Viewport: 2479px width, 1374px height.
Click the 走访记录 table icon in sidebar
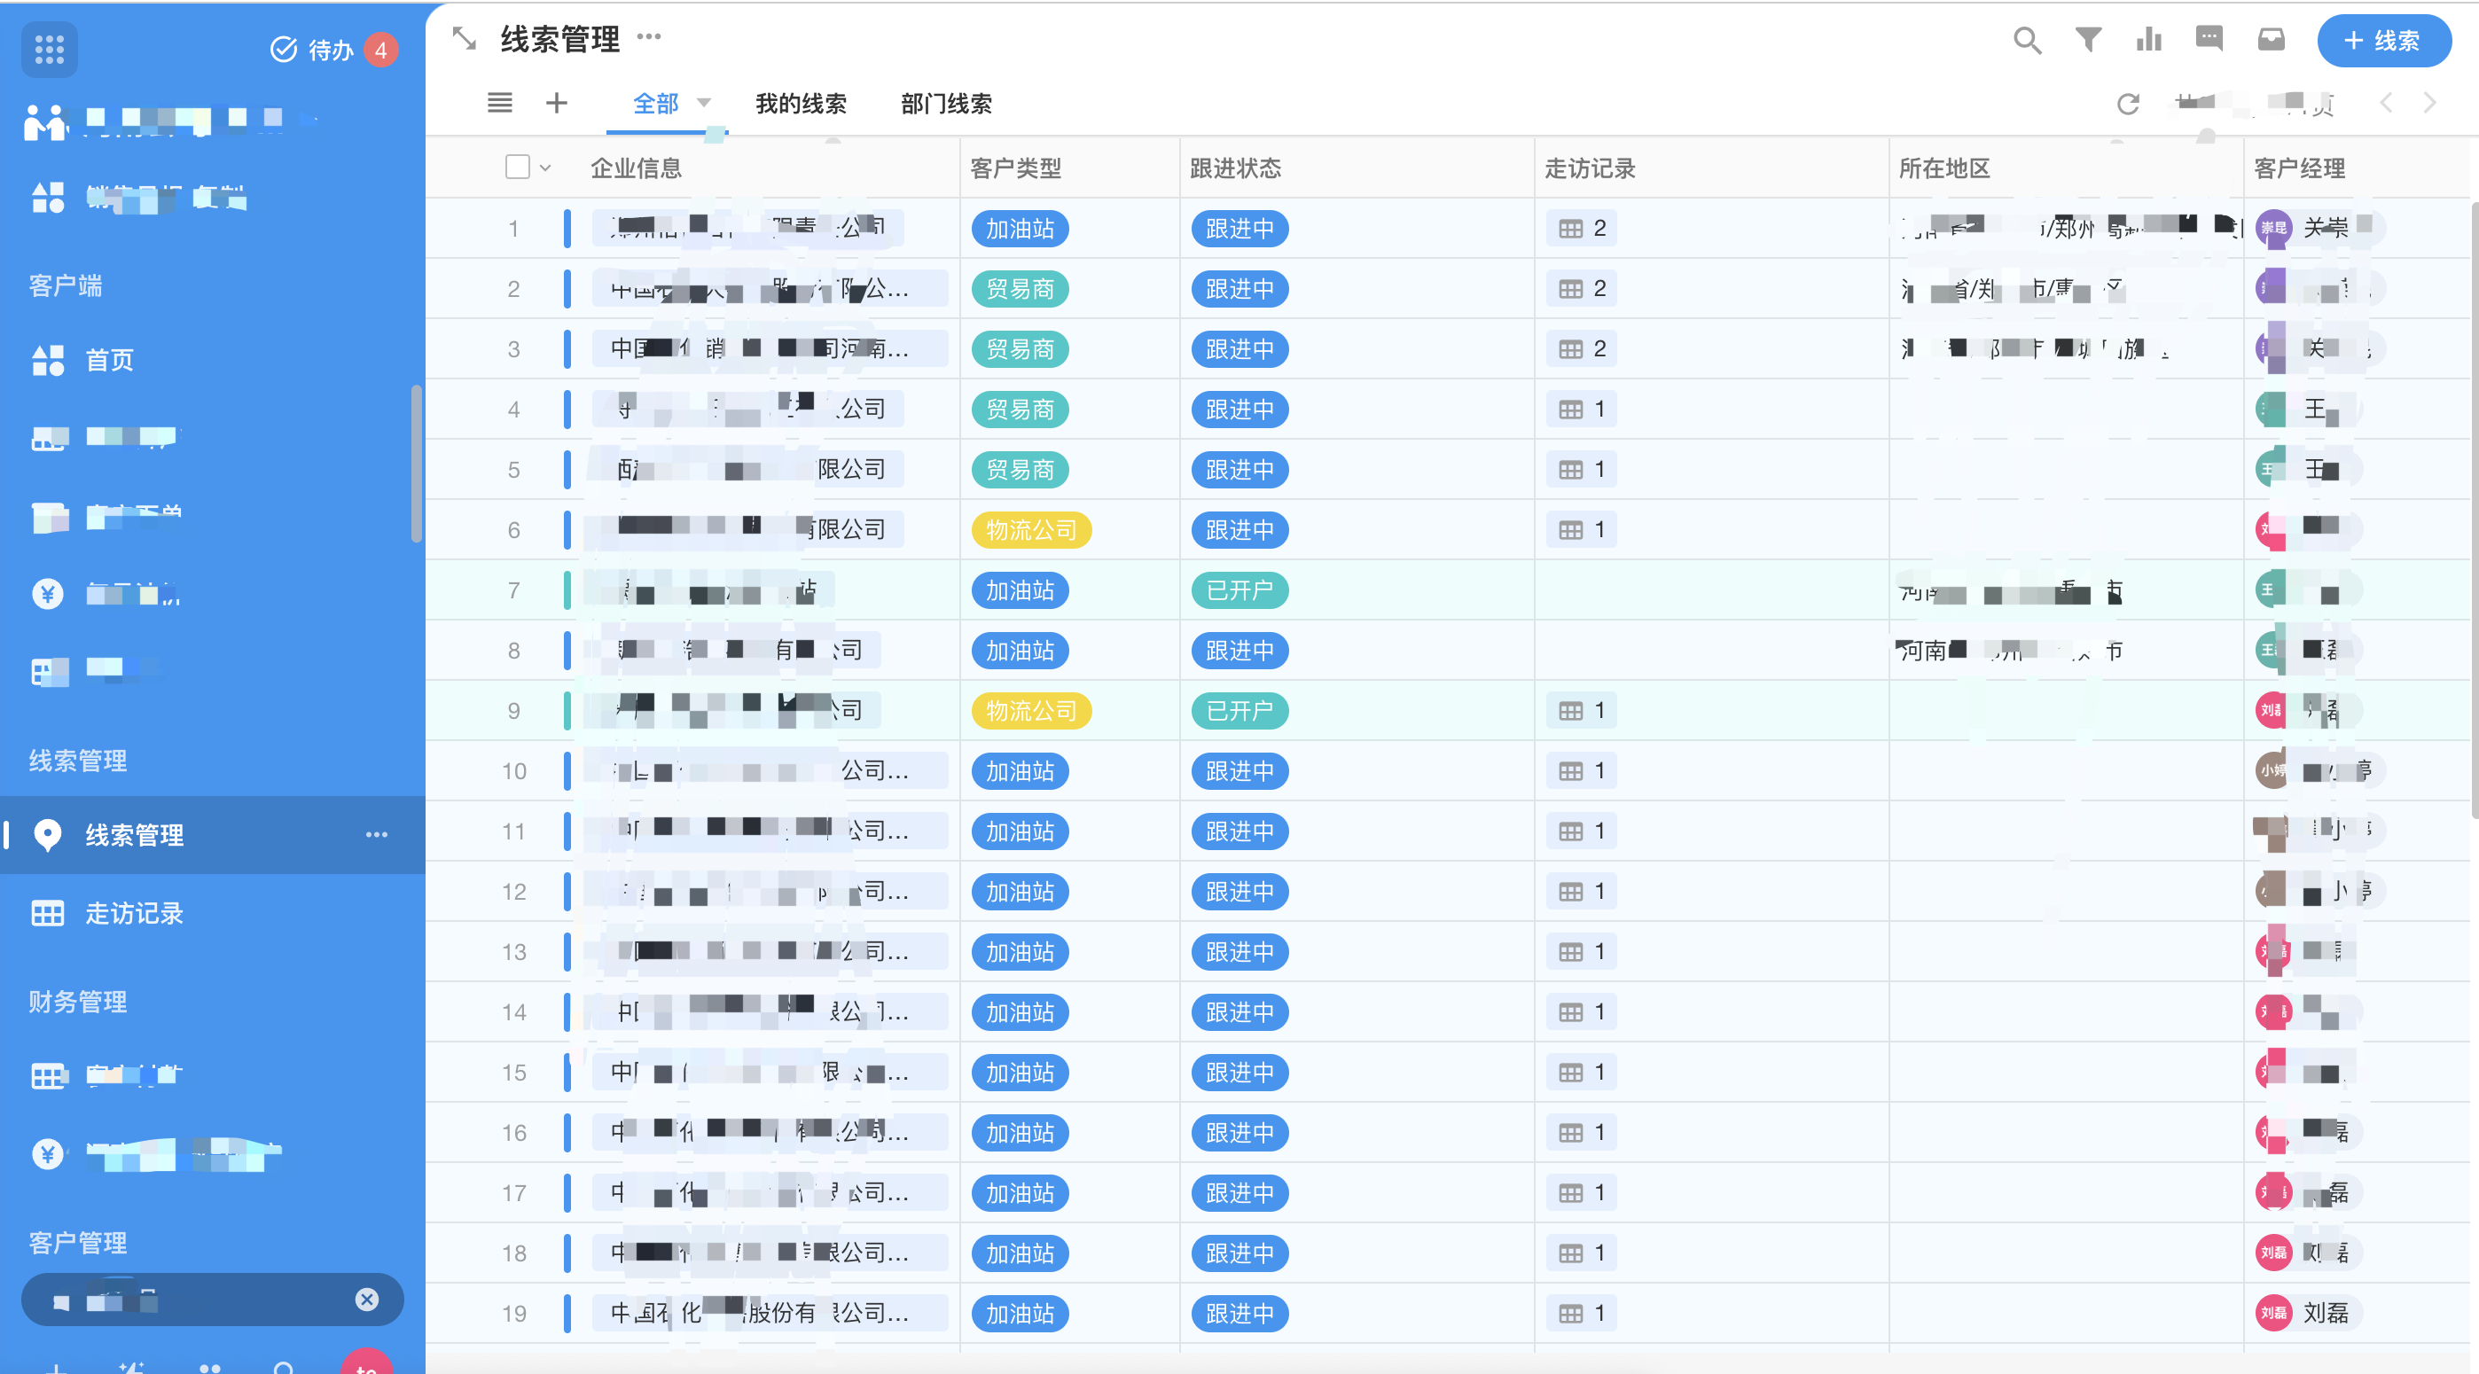47,913
